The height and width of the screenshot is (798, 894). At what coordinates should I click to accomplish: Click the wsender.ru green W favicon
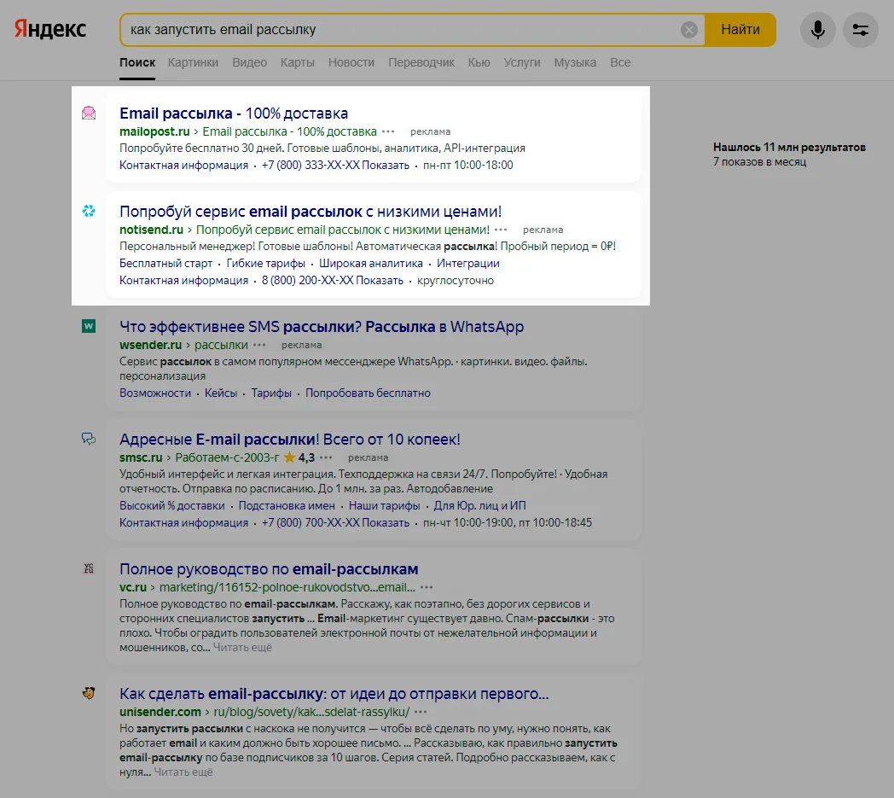pos(89,326)
